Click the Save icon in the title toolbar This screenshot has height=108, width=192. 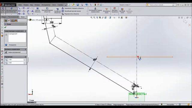(x=78, y=5)
